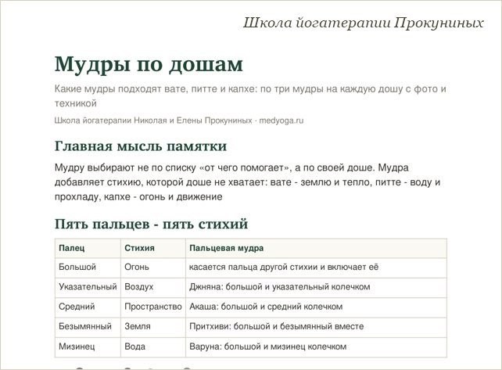Viewport: 502px width, 370px height.
Task: Click the subtitle starting 'Какие мудры подходят вате'
Action: (x=250, y=95)
